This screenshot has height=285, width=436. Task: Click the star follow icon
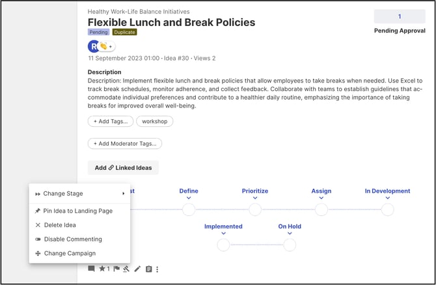[x=102, y=268]
